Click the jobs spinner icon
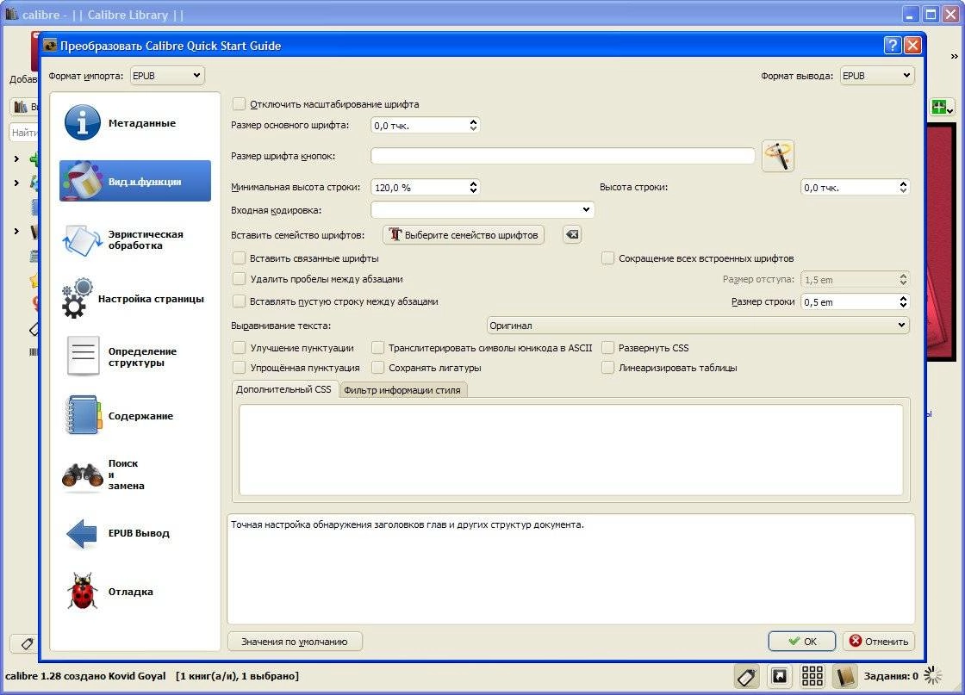The image size is (965, 695). tap(932, 676)
